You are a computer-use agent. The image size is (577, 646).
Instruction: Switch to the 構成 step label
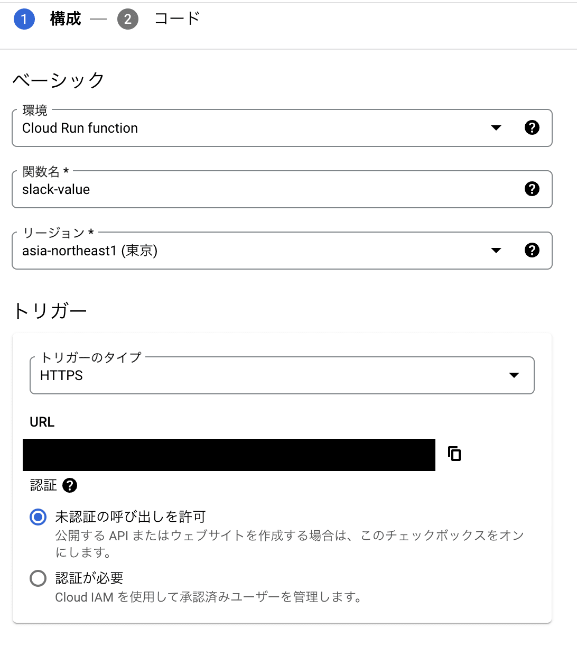65,19
